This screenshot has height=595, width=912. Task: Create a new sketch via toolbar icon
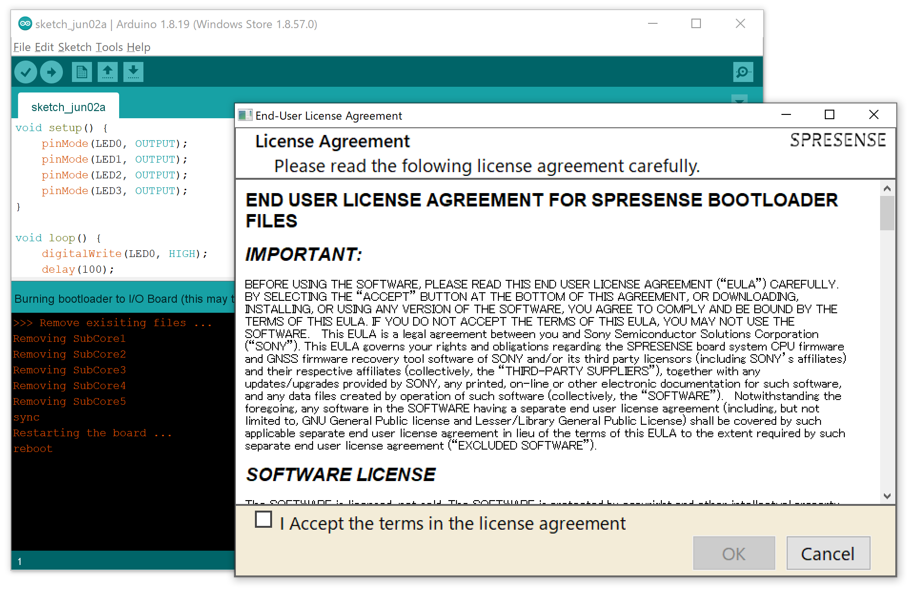(x=81, y=72)
